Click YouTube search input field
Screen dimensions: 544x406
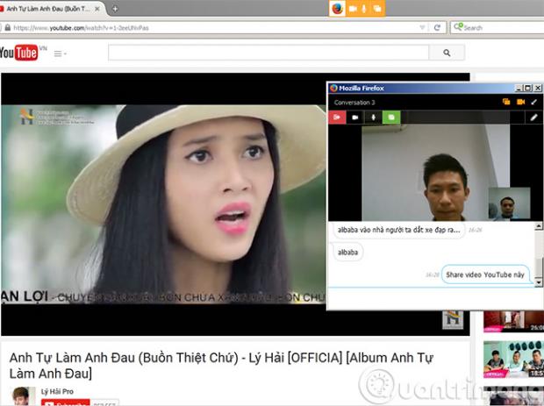pos(268,53)
